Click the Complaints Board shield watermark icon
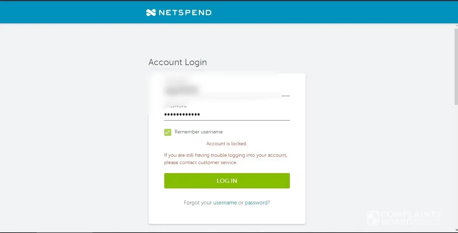Screen dimensions: 458x233 click(x=373, y=218)
